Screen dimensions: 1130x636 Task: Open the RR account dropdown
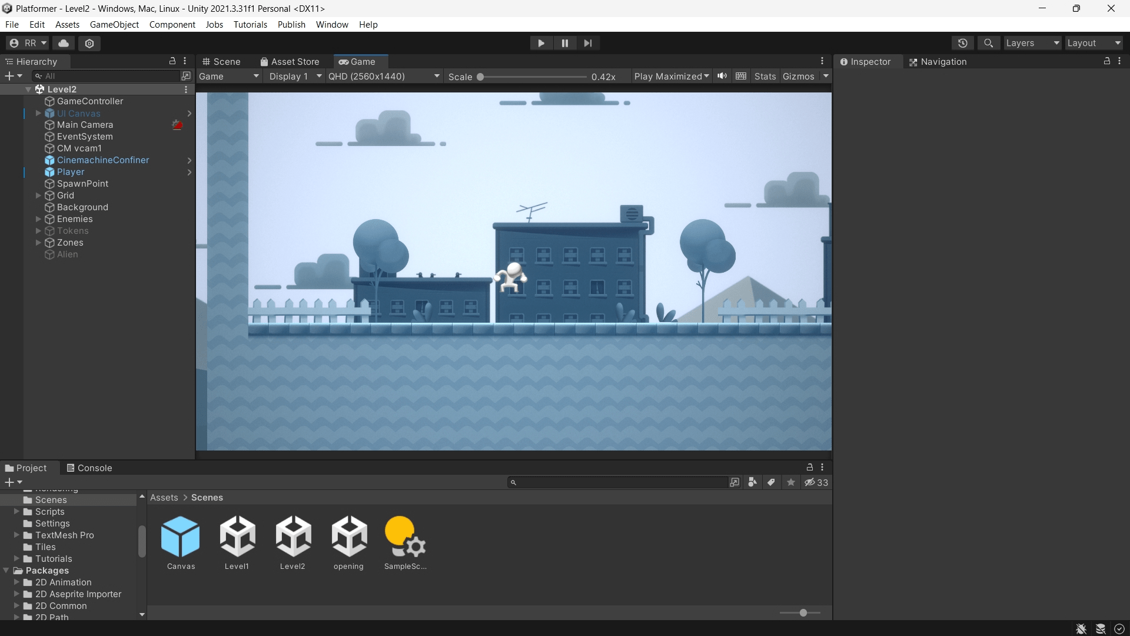pos(28,43)
